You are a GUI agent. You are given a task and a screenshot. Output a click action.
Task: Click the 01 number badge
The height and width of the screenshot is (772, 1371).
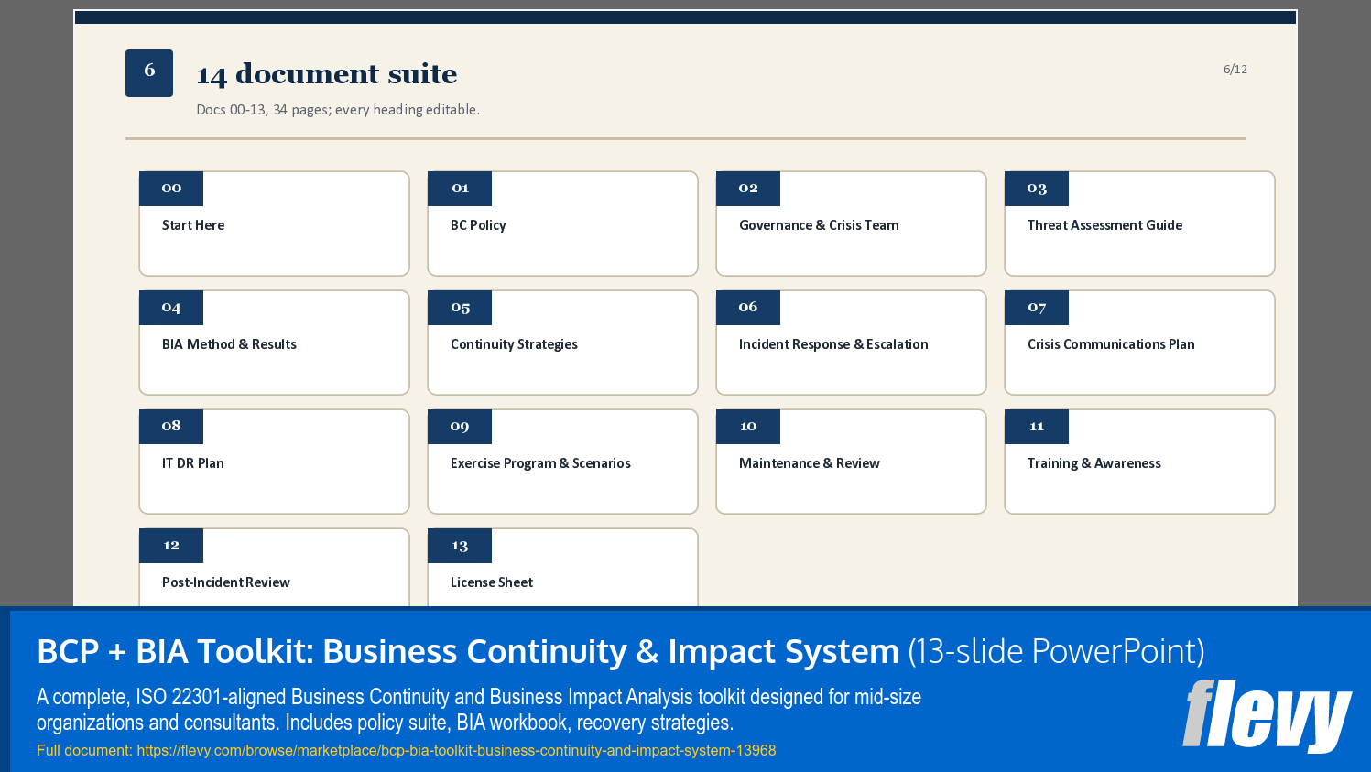coord(460,189)
